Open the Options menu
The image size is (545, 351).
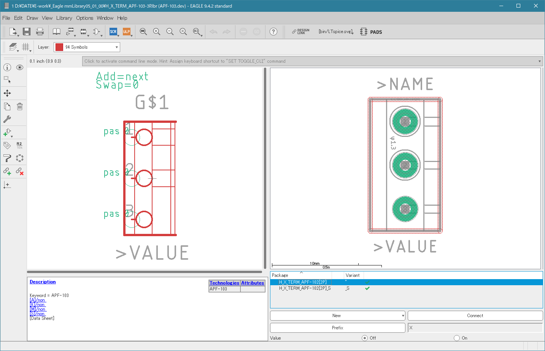pyautogui.click(x=84, y=18)
